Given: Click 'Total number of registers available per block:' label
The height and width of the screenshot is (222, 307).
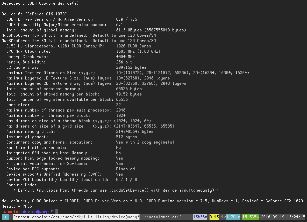Looking at the screenshot, I should pyautogui.click(x=60, y=99).
